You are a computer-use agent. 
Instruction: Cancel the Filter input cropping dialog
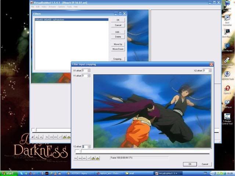click(205, 164)
